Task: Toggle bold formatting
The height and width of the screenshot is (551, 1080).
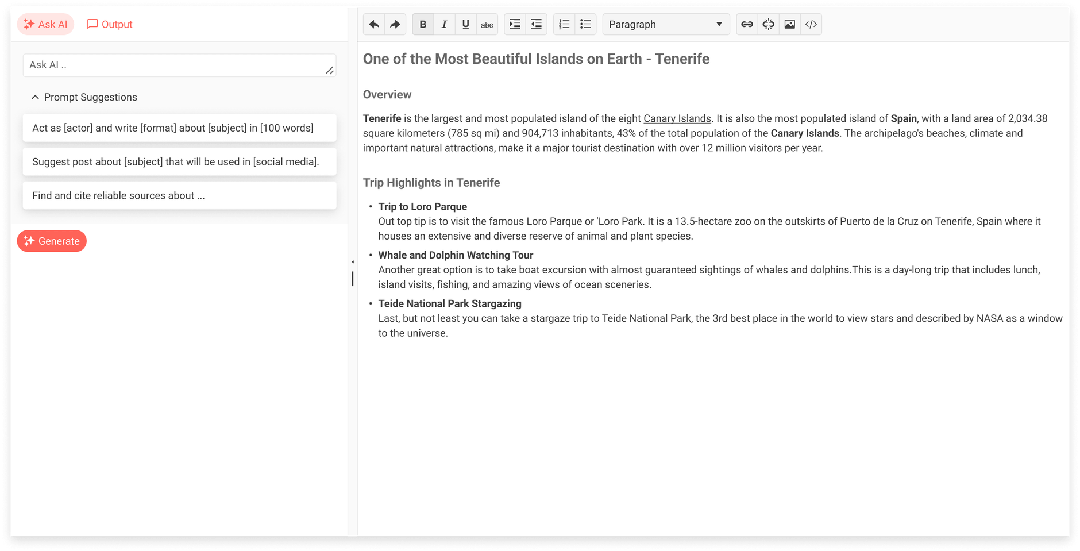Action: tap(423, 24)
